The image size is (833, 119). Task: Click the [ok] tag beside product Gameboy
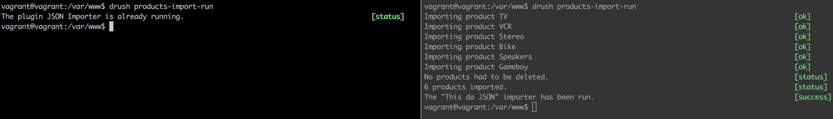pyautogui.click(x=802, y=67)
